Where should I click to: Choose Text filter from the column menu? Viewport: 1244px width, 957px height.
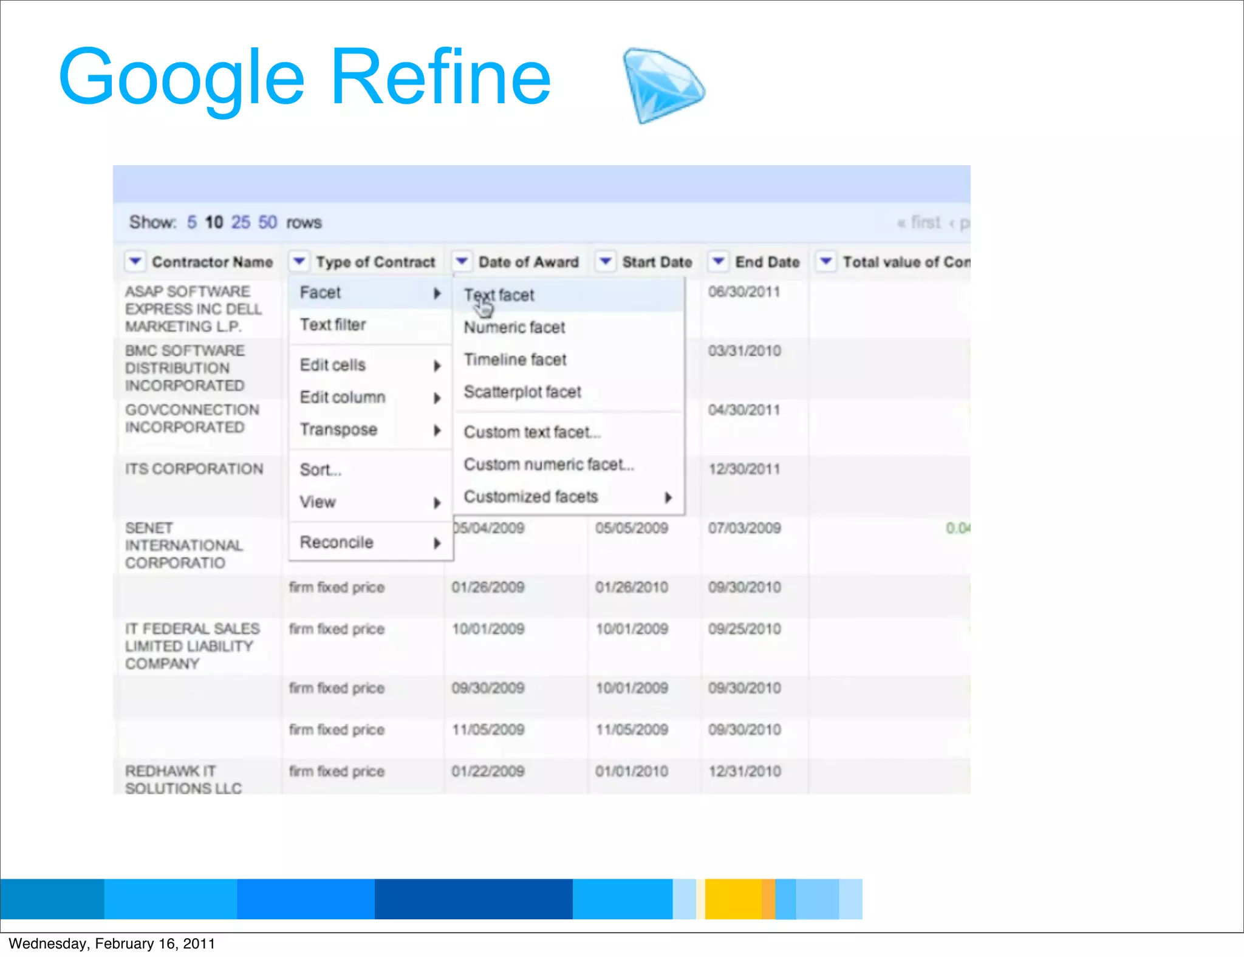point(370,325)
